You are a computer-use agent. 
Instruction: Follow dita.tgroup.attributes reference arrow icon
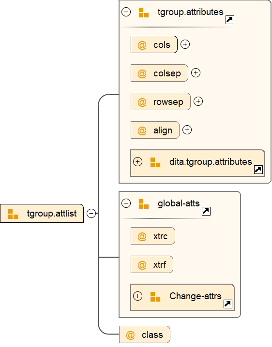pyautogui.click(x=258, y=170)
